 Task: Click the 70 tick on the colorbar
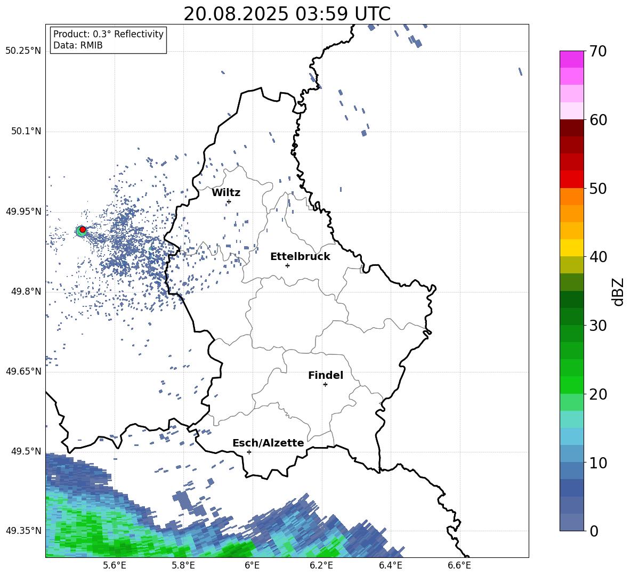pos(598,52)
